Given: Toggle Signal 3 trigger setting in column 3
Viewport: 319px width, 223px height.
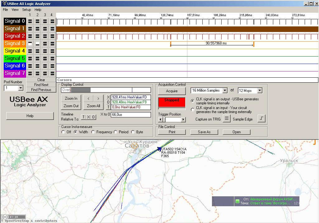Looking at the screenshot, I should coord(45,44).
